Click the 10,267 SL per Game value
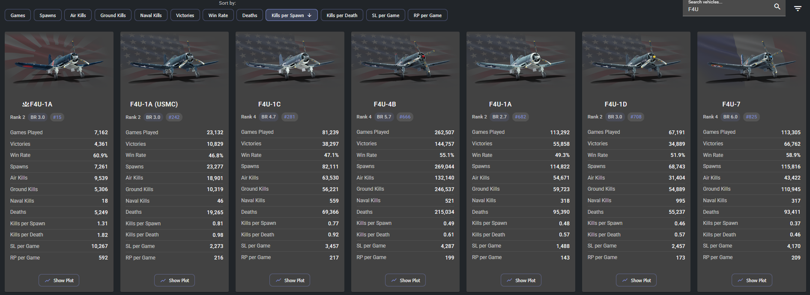The width and height of the screenshot is (810, 295). coord(99,246)
